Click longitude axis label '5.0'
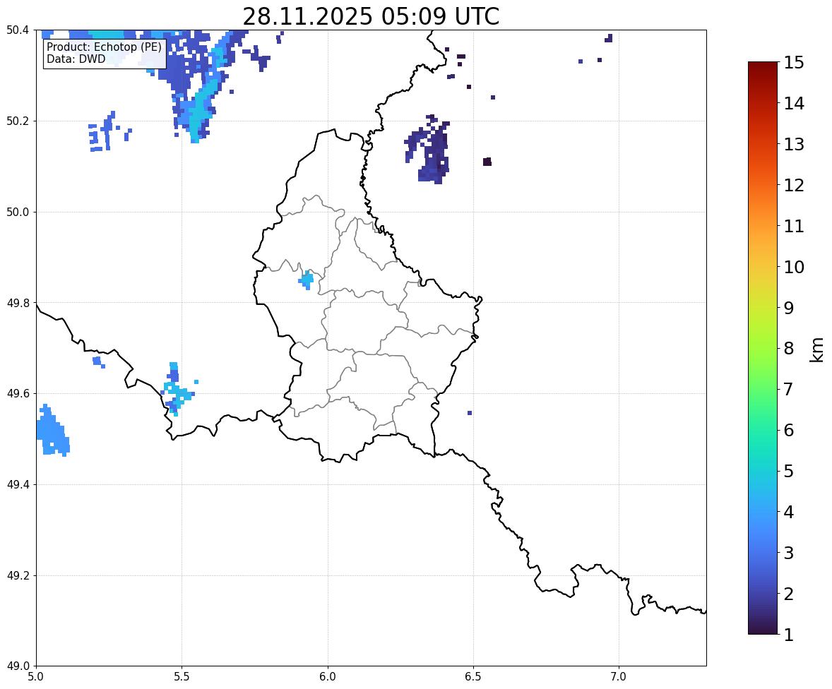The height and width of the screenshot is (689, 832). [36, 677]
